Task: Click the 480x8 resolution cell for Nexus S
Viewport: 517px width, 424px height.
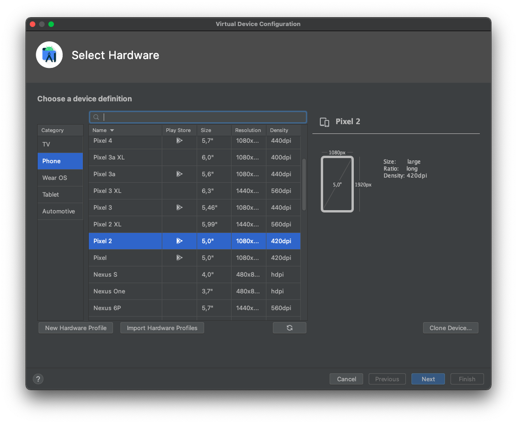Action: click(x=248, y=275)
